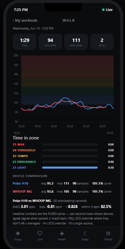125x249 pixels.
Task: Click the Z3 TEMPO zone bar
Action: (x=70, y=156)
